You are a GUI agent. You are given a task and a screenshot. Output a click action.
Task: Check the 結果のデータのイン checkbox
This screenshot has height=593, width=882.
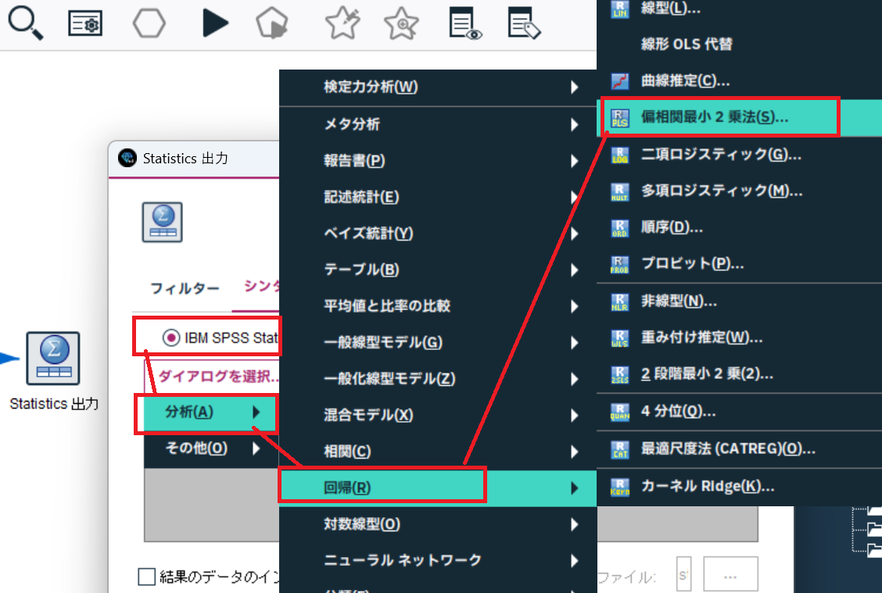tap(147, 577)
